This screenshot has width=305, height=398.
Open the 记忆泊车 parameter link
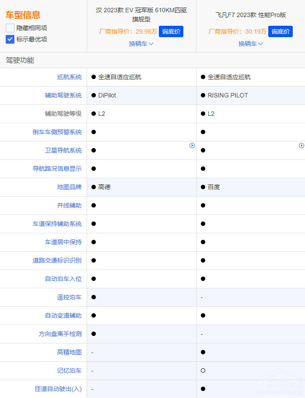69,370
